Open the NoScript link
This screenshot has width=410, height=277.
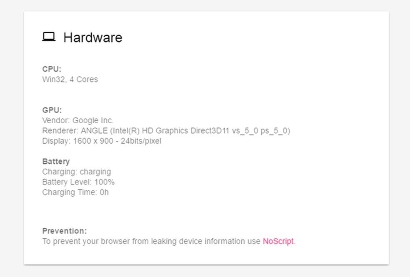[278, 241]
